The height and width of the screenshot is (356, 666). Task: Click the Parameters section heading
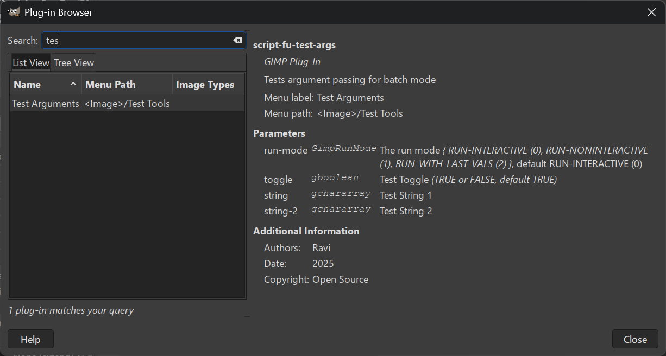279,133
